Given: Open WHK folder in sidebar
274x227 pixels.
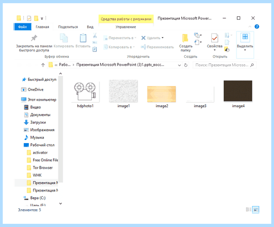Looking at the screenshot, I should [x=34, y=175].
